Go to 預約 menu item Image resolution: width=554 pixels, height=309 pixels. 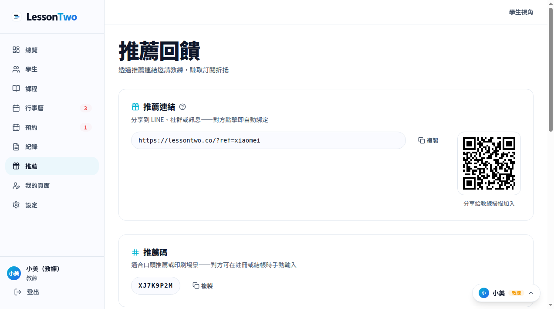[x=52, y=127]
